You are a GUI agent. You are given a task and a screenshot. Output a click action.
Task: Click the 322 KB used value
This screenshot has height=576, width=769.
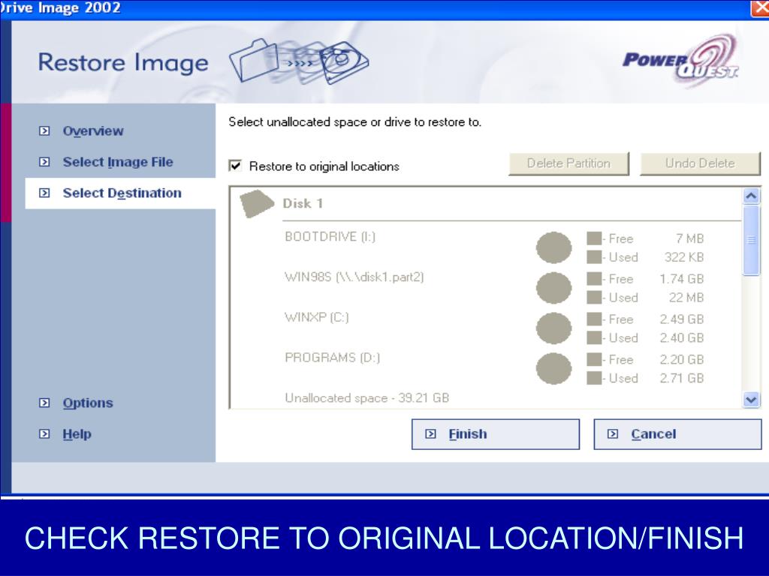684,257
